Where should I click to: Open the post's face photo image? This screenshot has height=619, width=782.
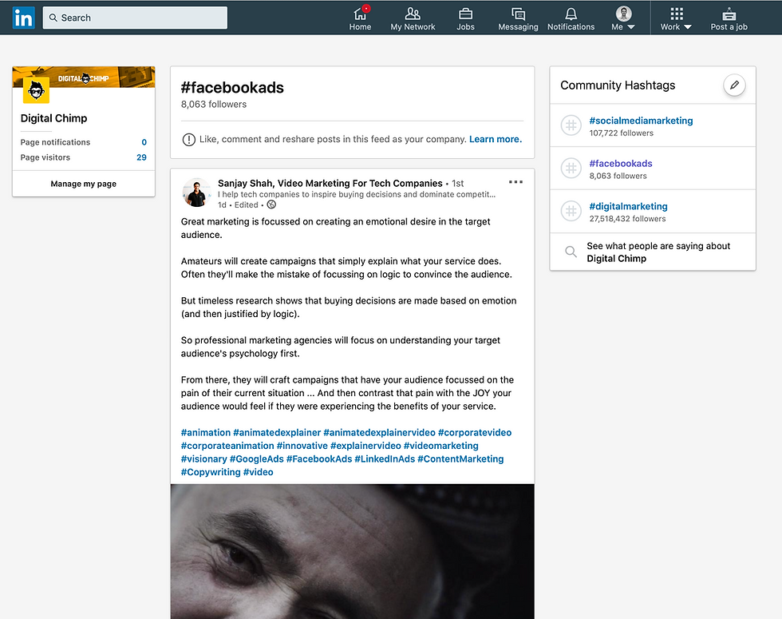[x=352, y=551]
